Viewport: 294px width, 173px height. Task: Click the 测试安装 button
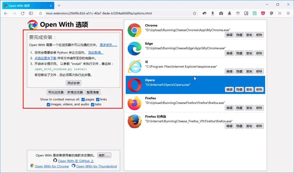(x=73, y=83)
